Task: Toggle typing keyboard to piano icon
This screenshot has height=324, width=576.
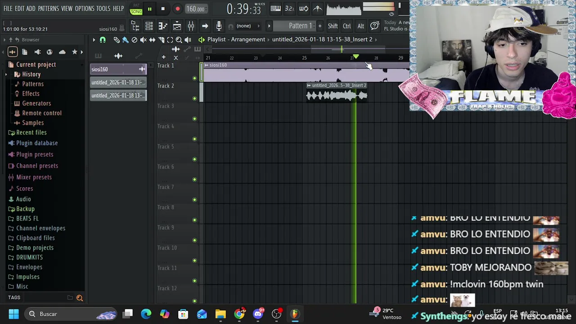Action: 275,9
